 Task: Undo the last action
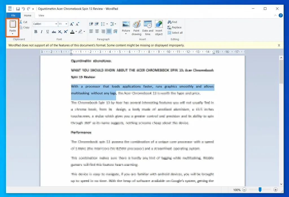point(23,9)
